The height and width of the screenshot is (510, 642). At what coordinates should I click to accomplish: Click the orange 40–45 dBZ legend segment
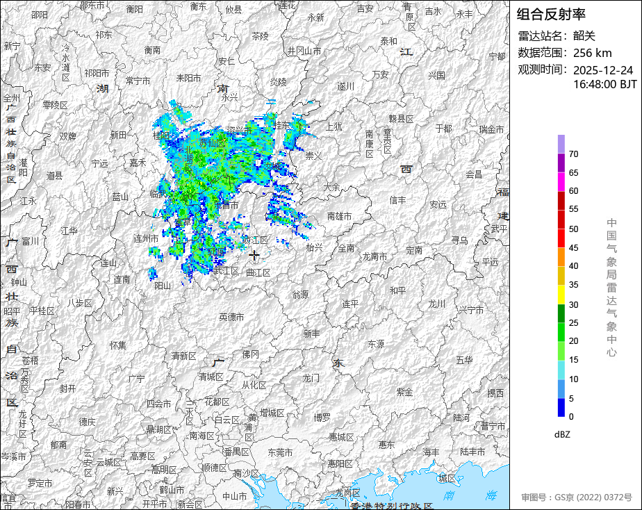click(561, 257)
